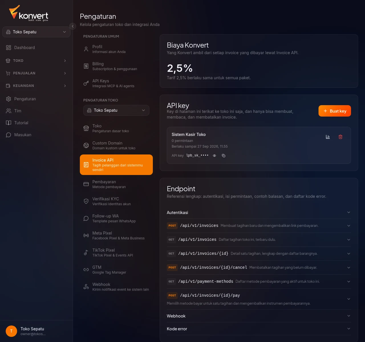
Task: Click the Profil user icon
Action: (x=86, y=49)
